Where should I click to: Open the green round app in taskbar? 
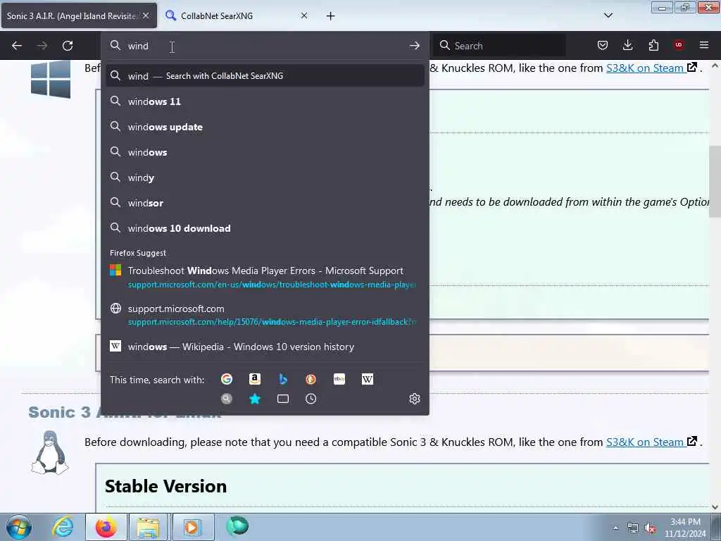point(237,526)
